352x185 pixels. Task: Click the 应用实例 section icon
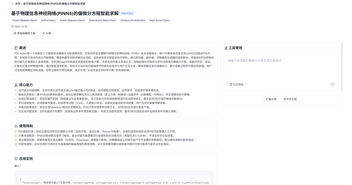16,158
